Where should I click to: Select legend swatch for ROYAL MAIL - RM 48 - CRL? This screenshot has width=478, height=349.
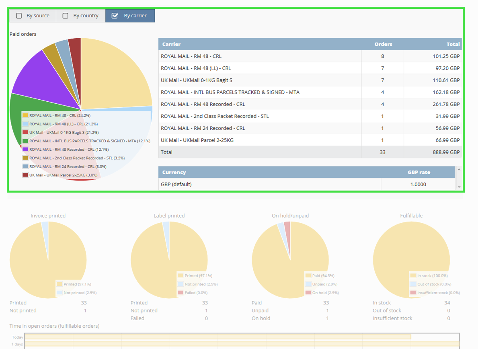[x=25, y=115]
